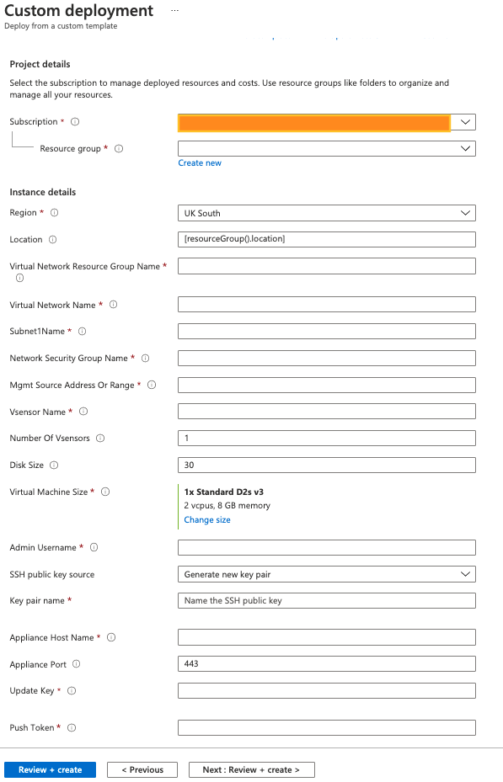Focus the Admin Username field
The height and width of the screenshot is (782, 503).
point(327,548)
